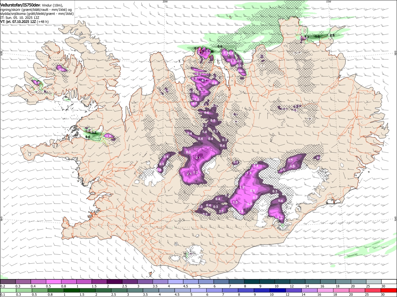397x297 pixels.
Task: Select the rain-scale swatch between 25 and 30
Action: pos(373,291)
